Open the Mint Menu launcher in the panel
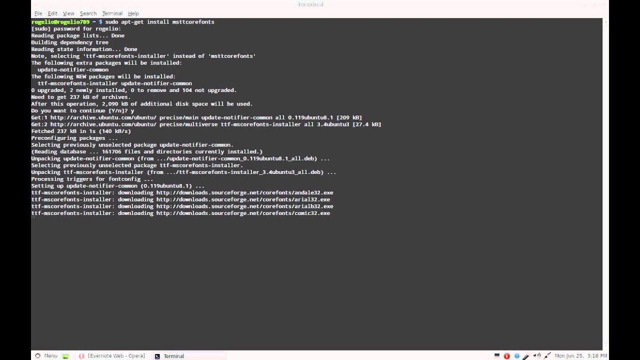 (46, 356)
